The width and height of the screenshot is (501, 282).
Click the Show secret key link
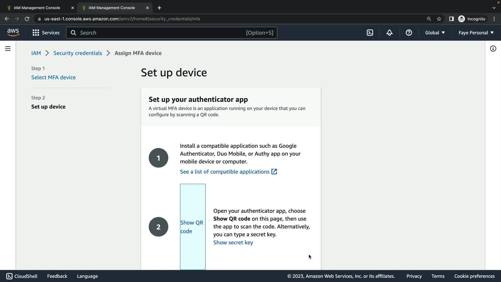233,242
